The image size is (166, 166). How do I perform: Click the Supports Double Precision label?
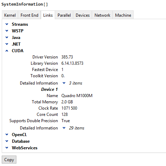point(33,121)
